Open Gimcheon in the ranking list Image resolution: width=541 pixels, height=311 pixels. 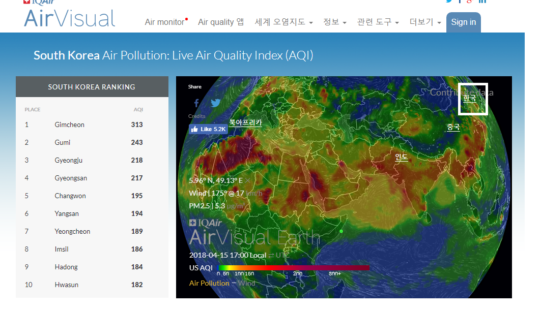click(x=70, y=125)
